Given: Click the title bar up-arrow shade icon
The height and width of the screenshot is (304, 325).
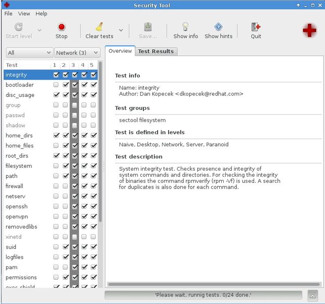Looking at the screenshot, I should pyautogui.click(x=298, y=6).
